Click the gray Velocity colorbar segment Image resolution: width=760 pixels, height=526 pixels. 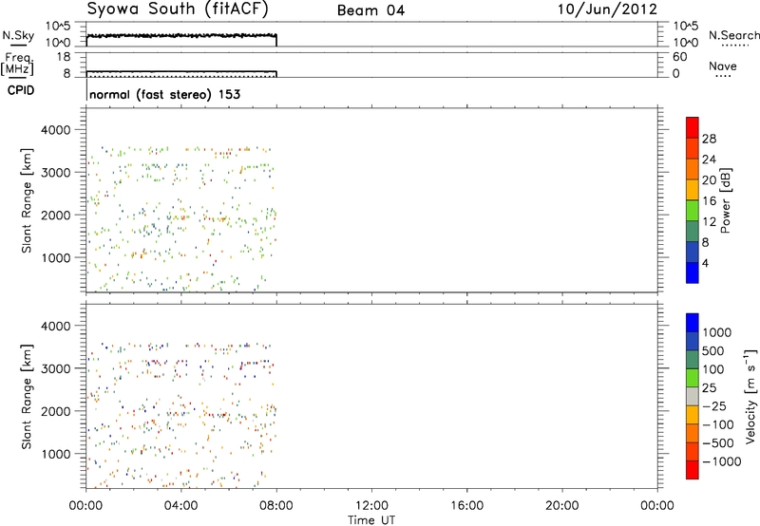(x=693, y=397)
